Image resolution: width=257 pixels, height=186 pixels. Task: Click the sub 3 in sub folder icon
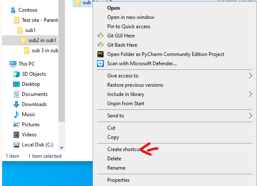point(26,50)
